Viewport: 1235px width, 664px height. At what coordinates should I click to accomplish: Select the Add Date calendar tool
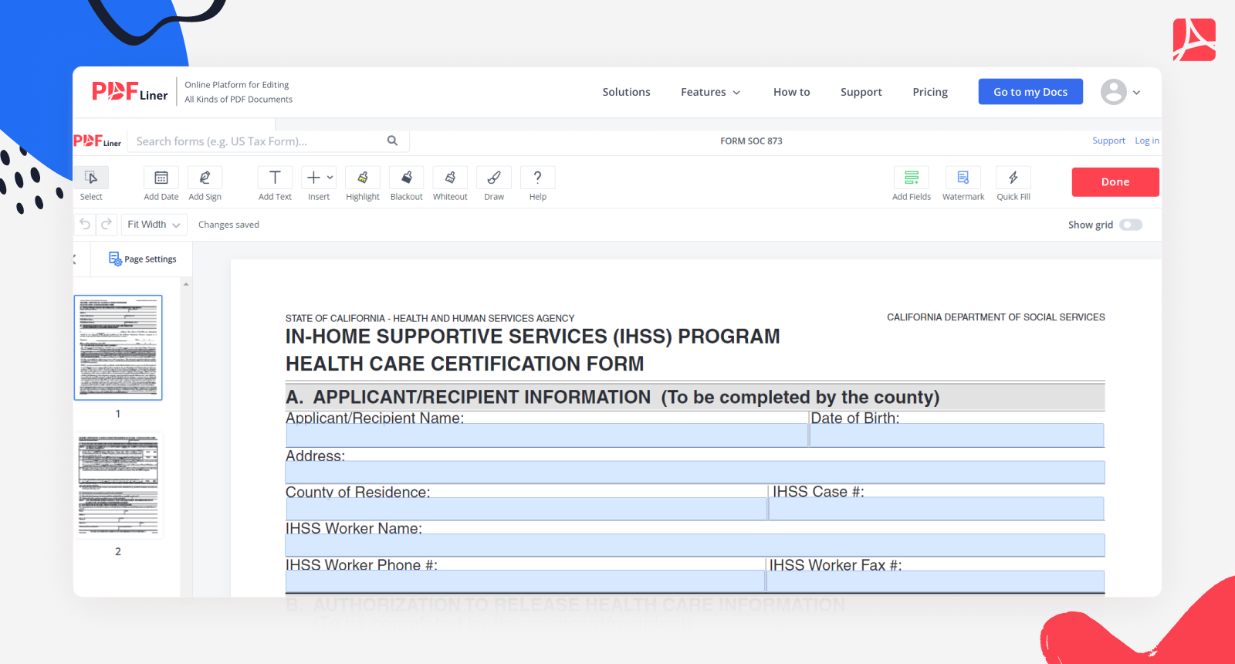pyautogui.click(x=161, y=178)
